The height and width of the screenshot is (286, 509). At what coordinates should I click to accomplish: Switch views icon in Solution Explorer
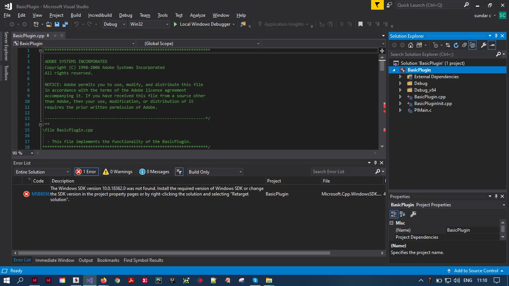click(419, 45)
